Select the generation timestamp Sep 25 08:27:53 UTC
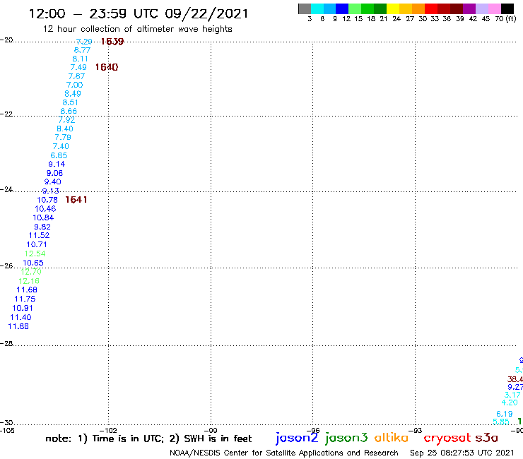Image resolution: width=523 pixels, height=459 pixels. [x=462, y=453]
